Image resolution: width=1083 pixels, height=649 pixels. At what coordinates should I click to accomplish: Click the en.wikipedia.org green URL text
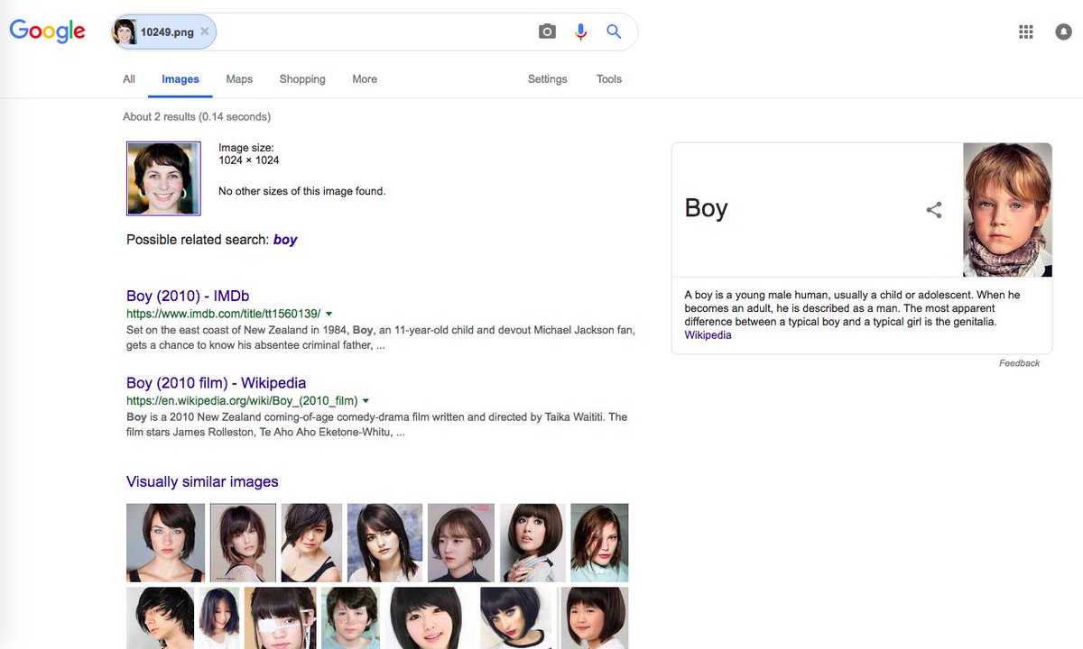(242, 401)
